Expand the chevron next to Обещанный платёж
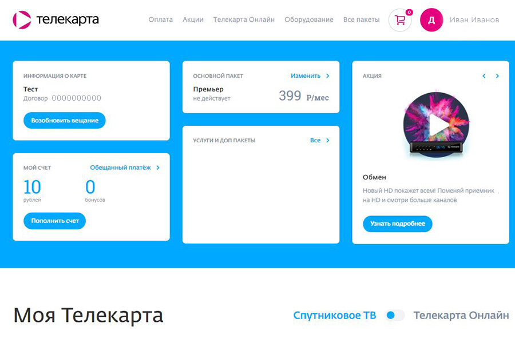515x343 pixels. pos(158,167)
